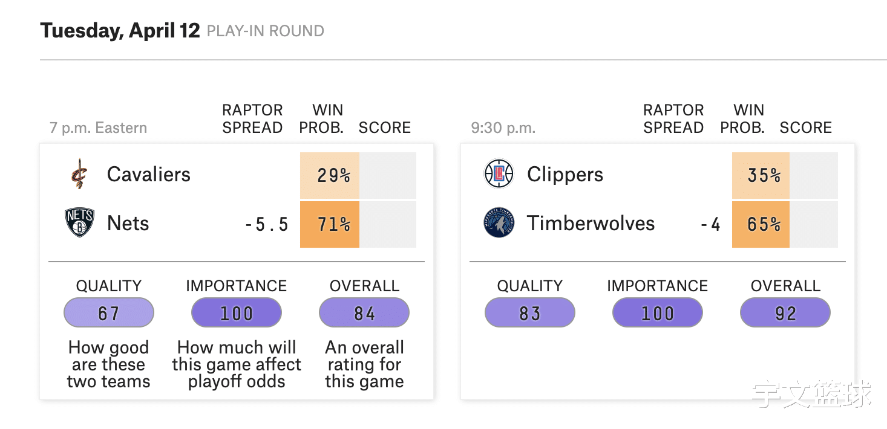
Task: Click the Clippers team logo
Action: 499,175
